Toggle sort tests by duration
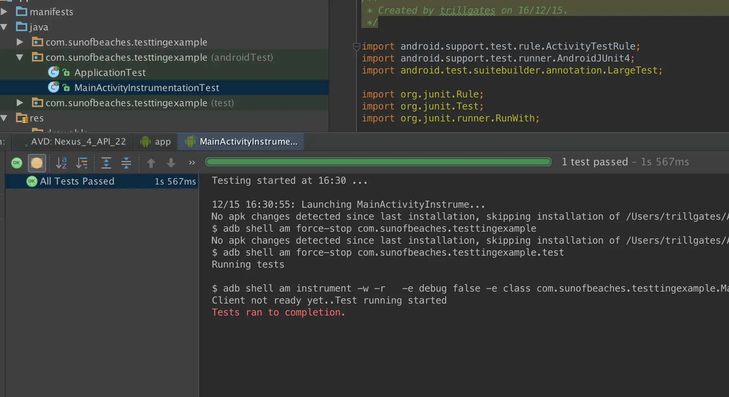729x397 pixels. [x=82, y=163]
